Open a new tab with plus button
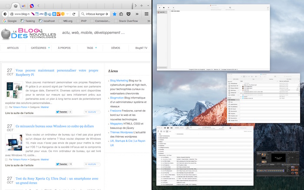This screenshot has height=190, width=304. tap(141, 6)
